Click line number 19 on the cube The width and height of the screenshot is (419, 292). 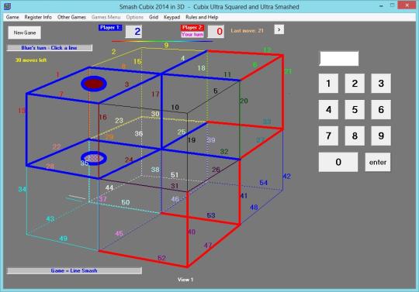pos(192,139)
